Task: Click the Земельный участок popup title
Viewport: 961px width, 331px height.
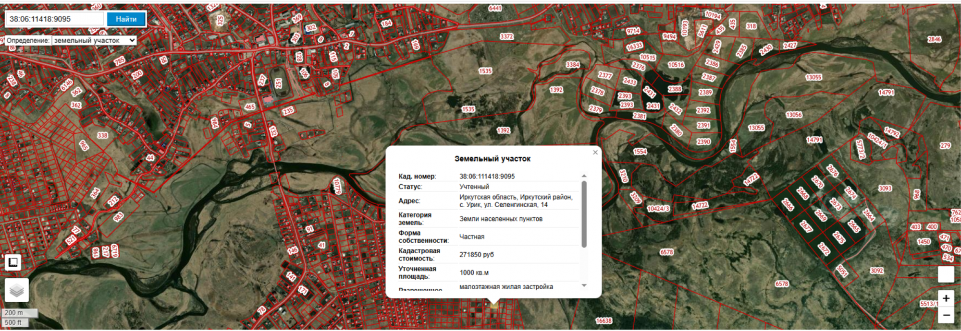Action: click(493, 159)
